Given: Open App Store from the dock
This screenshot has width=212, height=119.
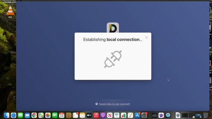Looking at the screenshot, I should pos(137,115).
